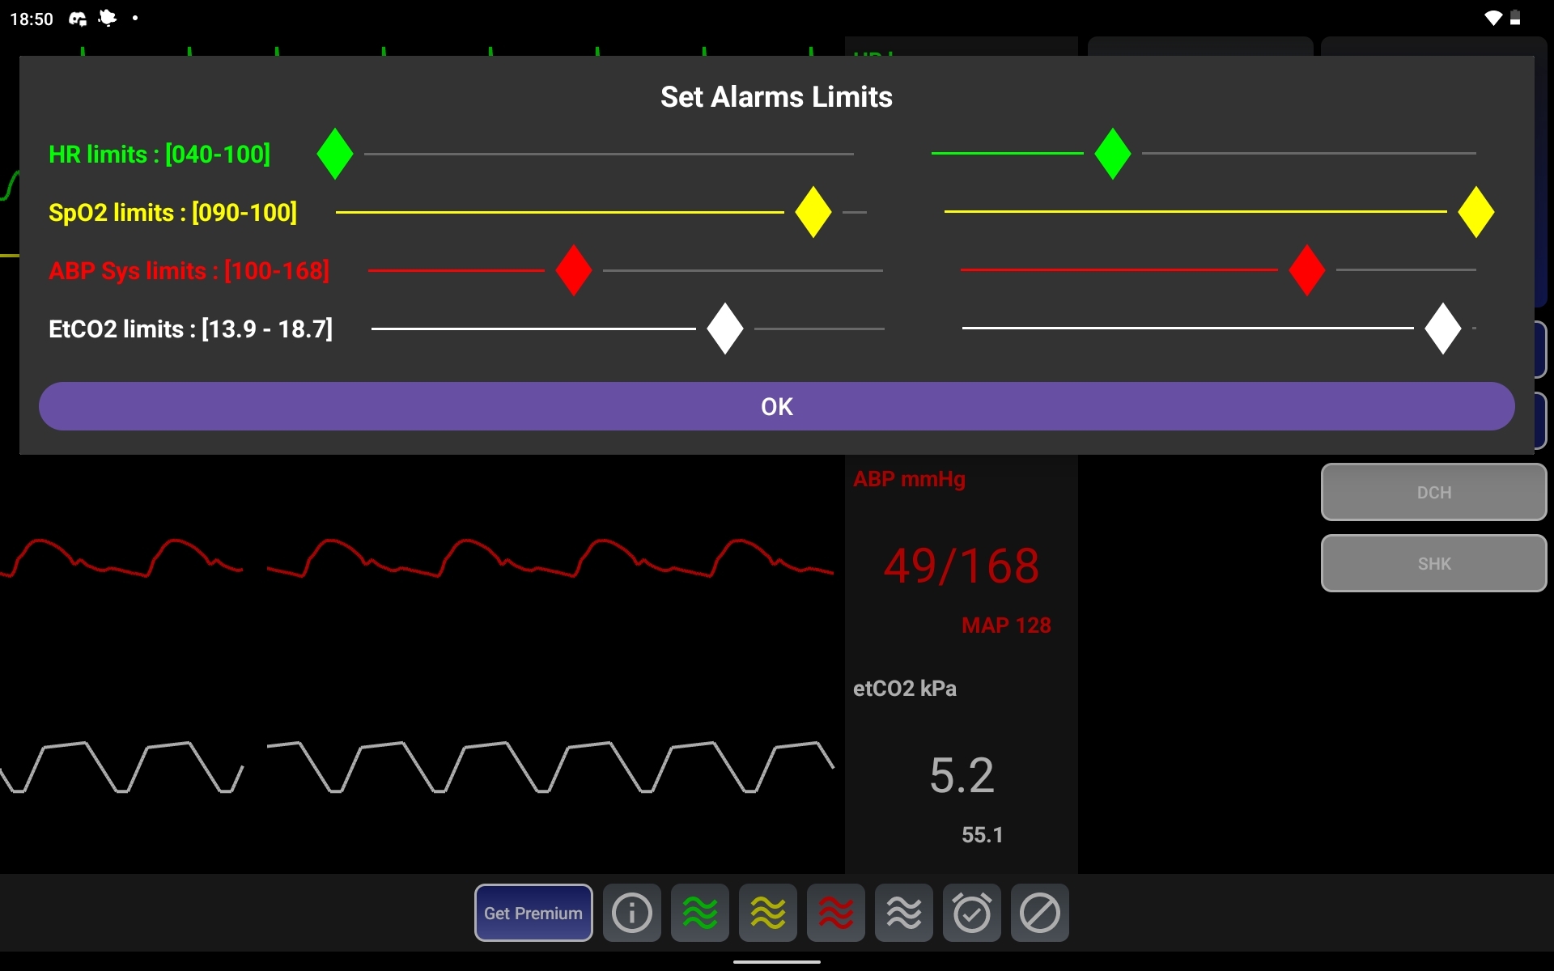Click EtCO2 lower limit white diamond
The height and width of the screenshot is (971, 1554).
coord(724,329)
